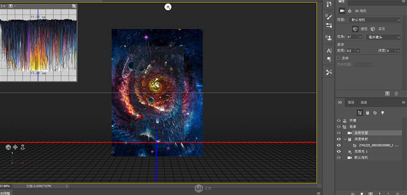Filter 3D panel by materials

click(x=375, y=113)
